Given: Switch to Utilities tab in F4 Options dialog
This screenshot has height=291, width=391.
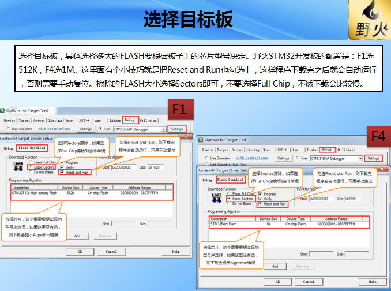Looking at the screenshot, I should [x=345, y=150].
